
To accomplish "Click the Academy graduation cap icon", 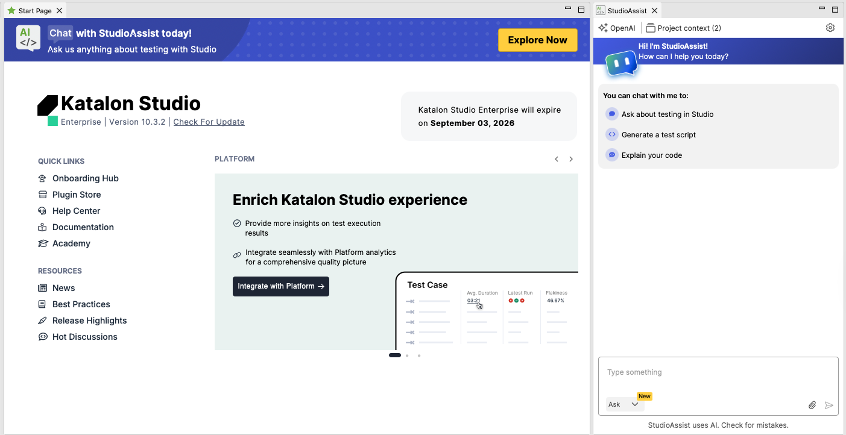I will (x=42, y=243).
